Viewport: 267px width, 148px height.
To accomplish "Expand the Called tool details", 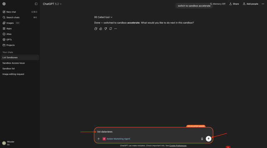I will pyautogui.click(x=103, y=17).
